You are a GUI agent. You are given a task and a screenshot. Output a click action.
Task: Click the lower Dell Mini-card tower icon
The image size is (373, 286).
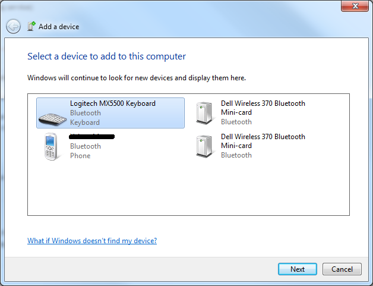[x=204, y=146]
